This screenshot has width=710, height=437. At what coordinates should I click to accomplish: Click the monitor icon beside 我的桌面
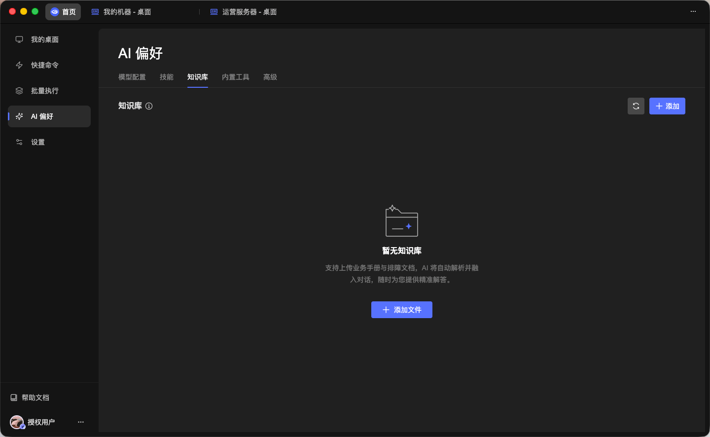point(19,39)
